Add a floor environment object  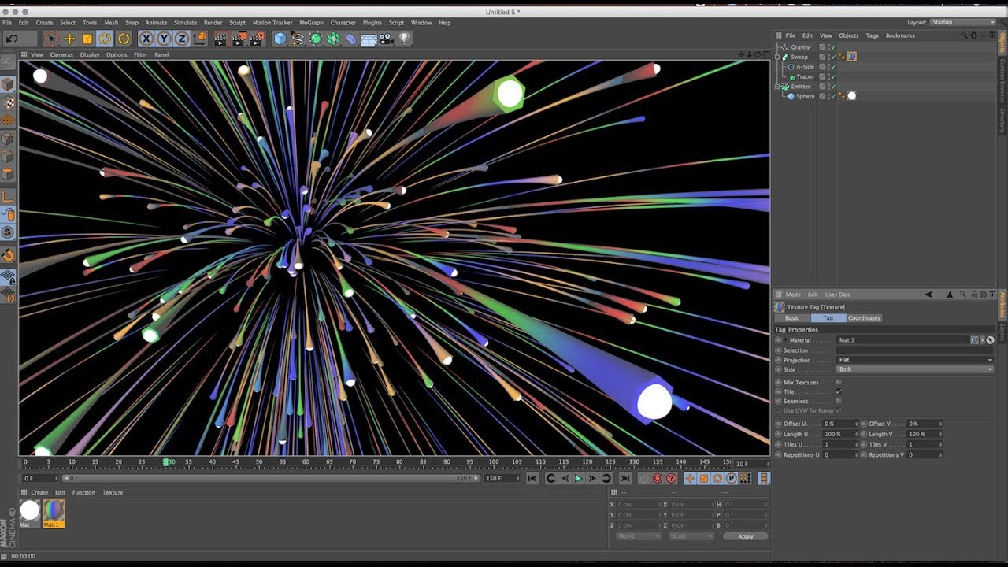[x=369, y=39]
